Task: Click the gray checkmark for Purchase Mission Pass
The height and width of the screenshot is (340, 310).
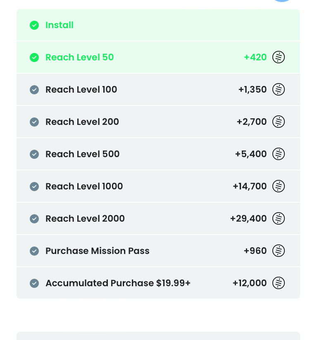Action: tap(34, 251)
